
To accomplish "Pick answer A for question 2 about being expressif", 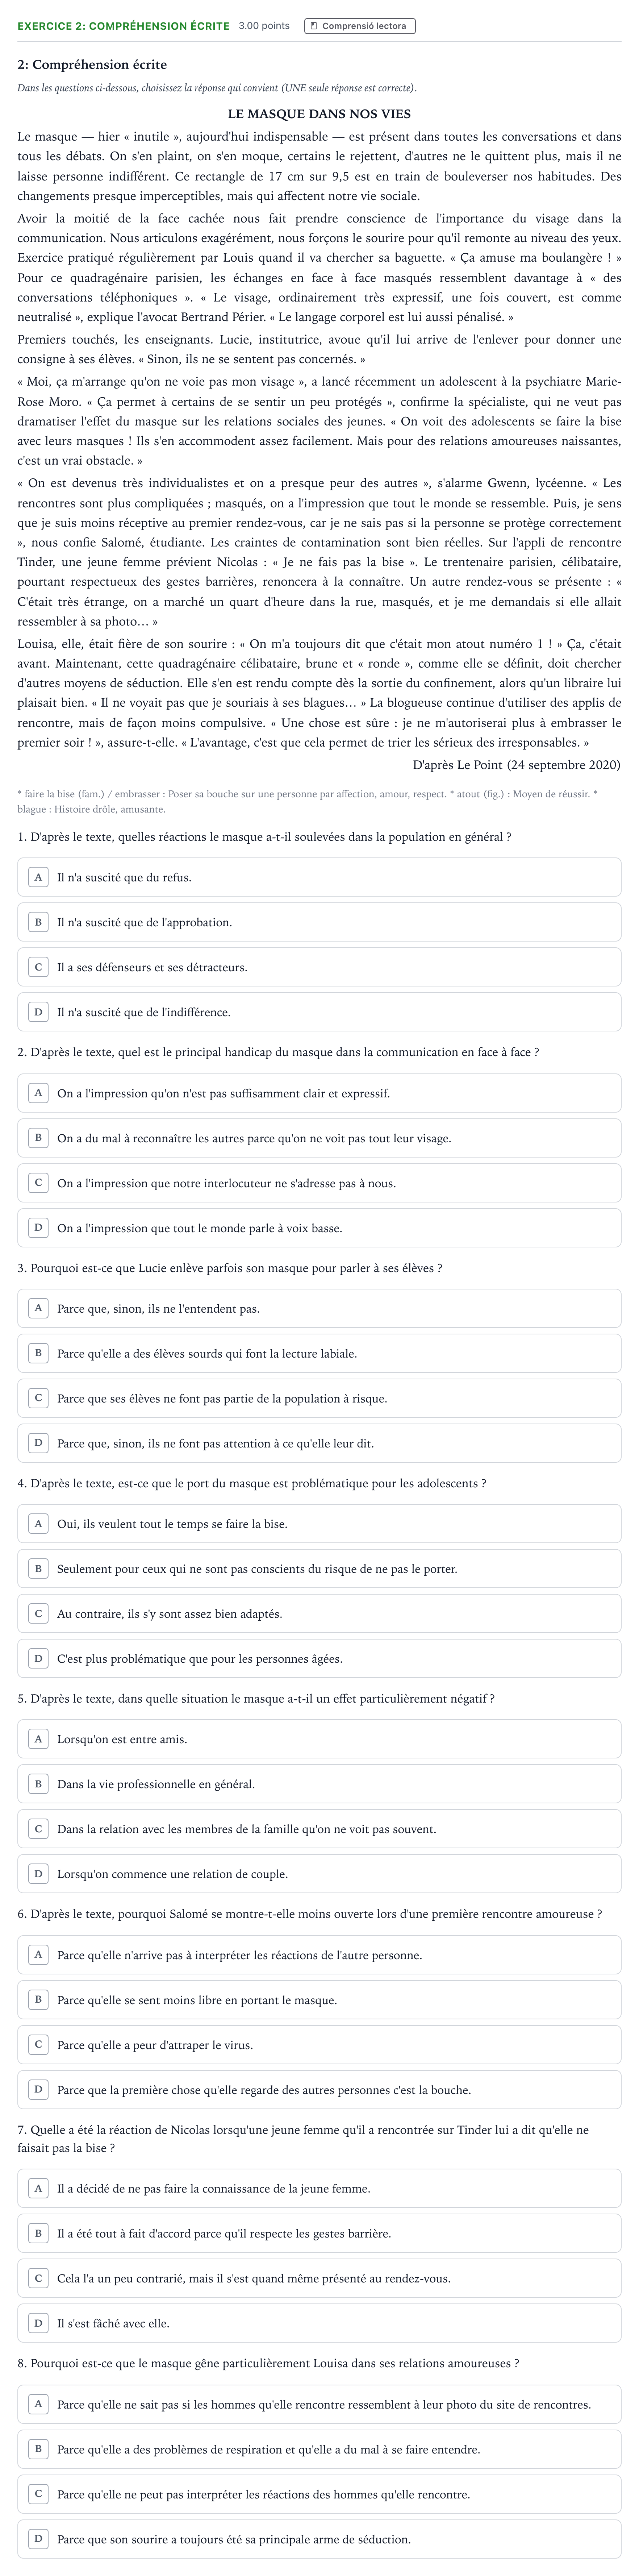I will click(319, 1093).
